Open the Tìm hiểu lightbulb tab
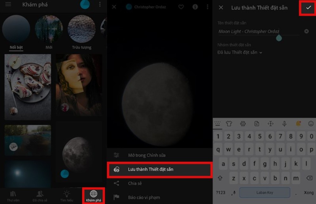The height and width of the screenshot is (204, 316). coord(67,196)
